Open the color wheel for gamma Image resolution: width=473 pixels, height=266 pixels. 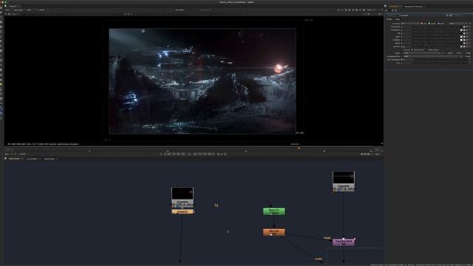coord(464,47)
